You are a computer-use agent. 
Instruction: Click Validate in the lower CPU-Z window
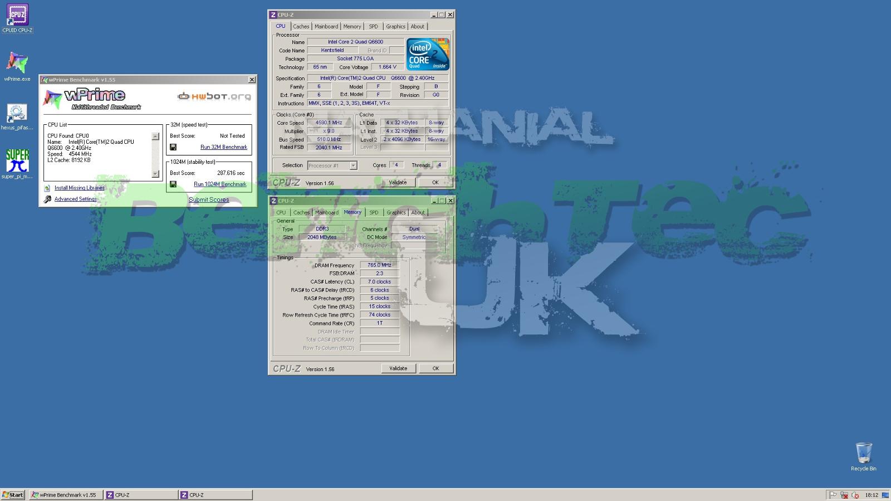(x=398, y=368)
